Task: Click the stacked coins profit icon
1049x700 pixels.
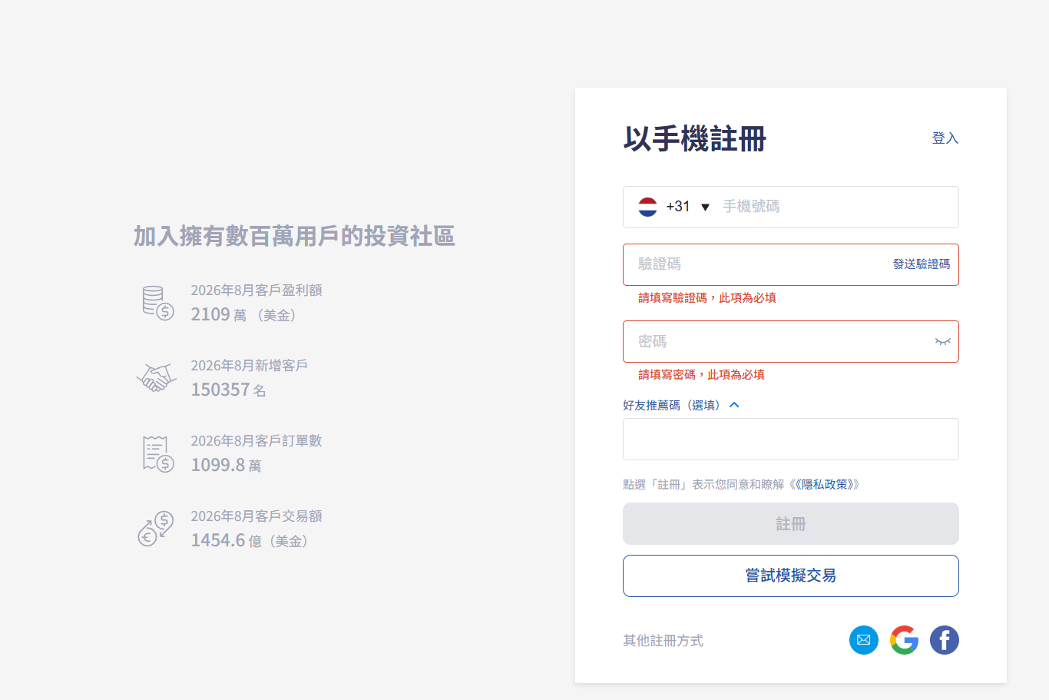Action: pos(157,303)
